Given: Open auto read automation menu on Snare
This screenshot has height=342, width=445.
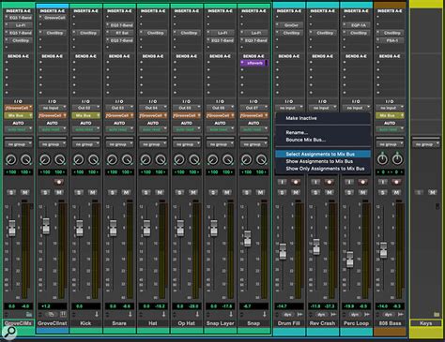Looking at the screenshot, I should click(119, 129).
